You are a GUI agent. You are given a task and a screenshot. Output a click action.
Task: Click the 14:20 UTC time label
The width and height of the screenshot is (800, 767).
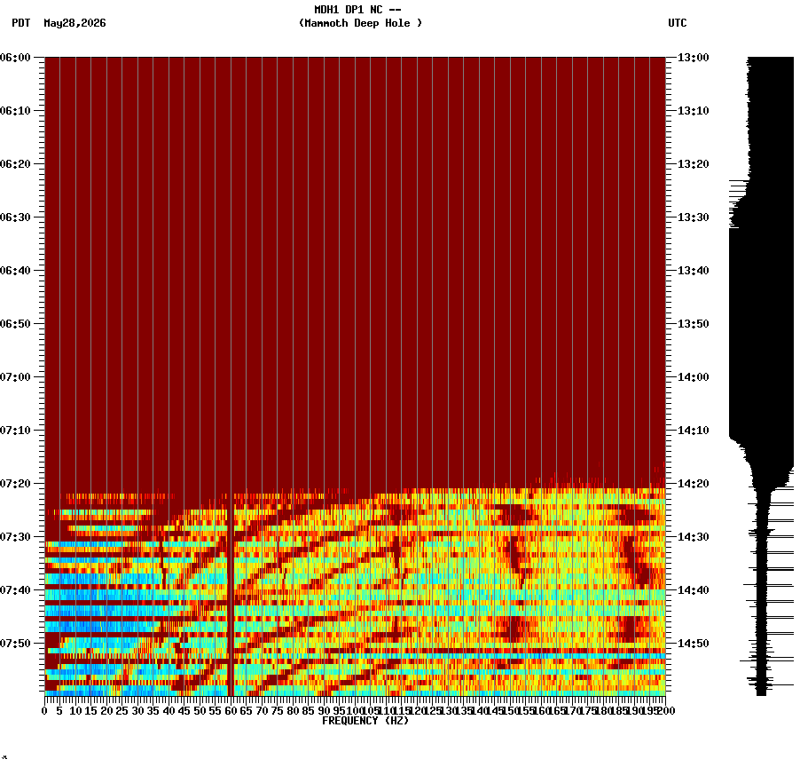694,484
